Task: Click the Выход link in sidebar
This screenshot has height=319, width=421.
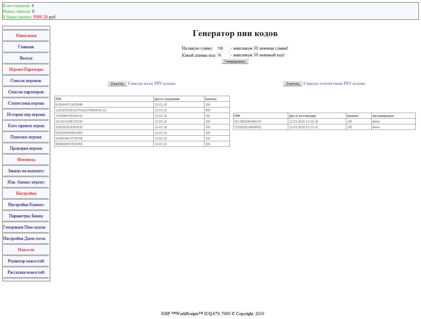Action: click(x=26, y=58)
